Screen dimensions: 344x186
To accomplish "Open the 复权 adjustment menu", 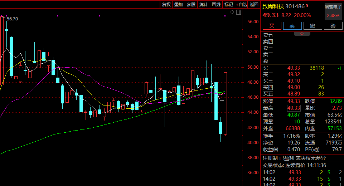I will 166,5.
